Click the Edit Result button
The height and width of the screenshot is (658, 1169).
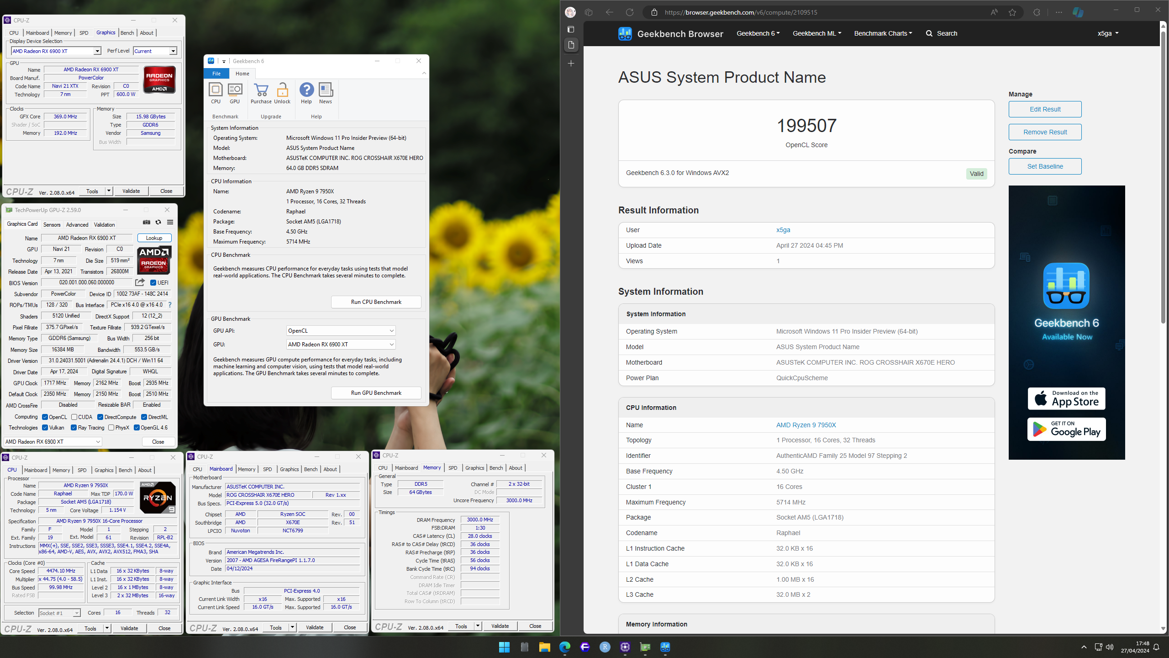tap(1045, 109)
